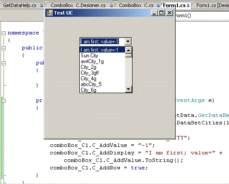Screen dimensions: 229x184
Task: Collapse the private method code region
Action: click(4, 101)
